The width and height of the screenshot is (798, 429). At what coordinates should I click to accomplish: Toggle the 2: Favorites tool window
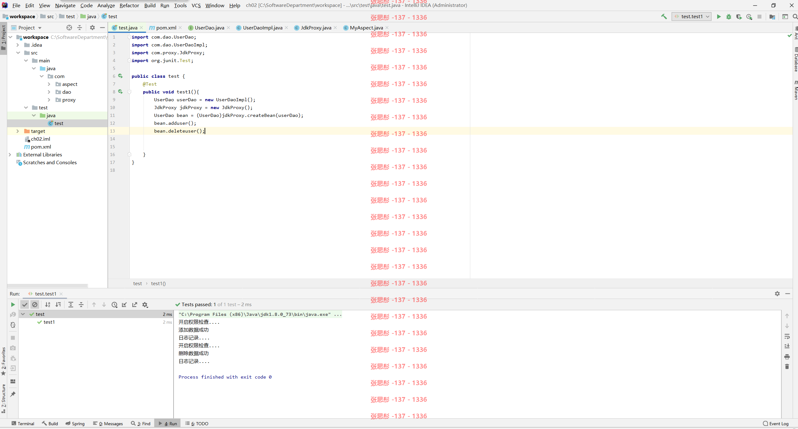[x=3, y=361]
